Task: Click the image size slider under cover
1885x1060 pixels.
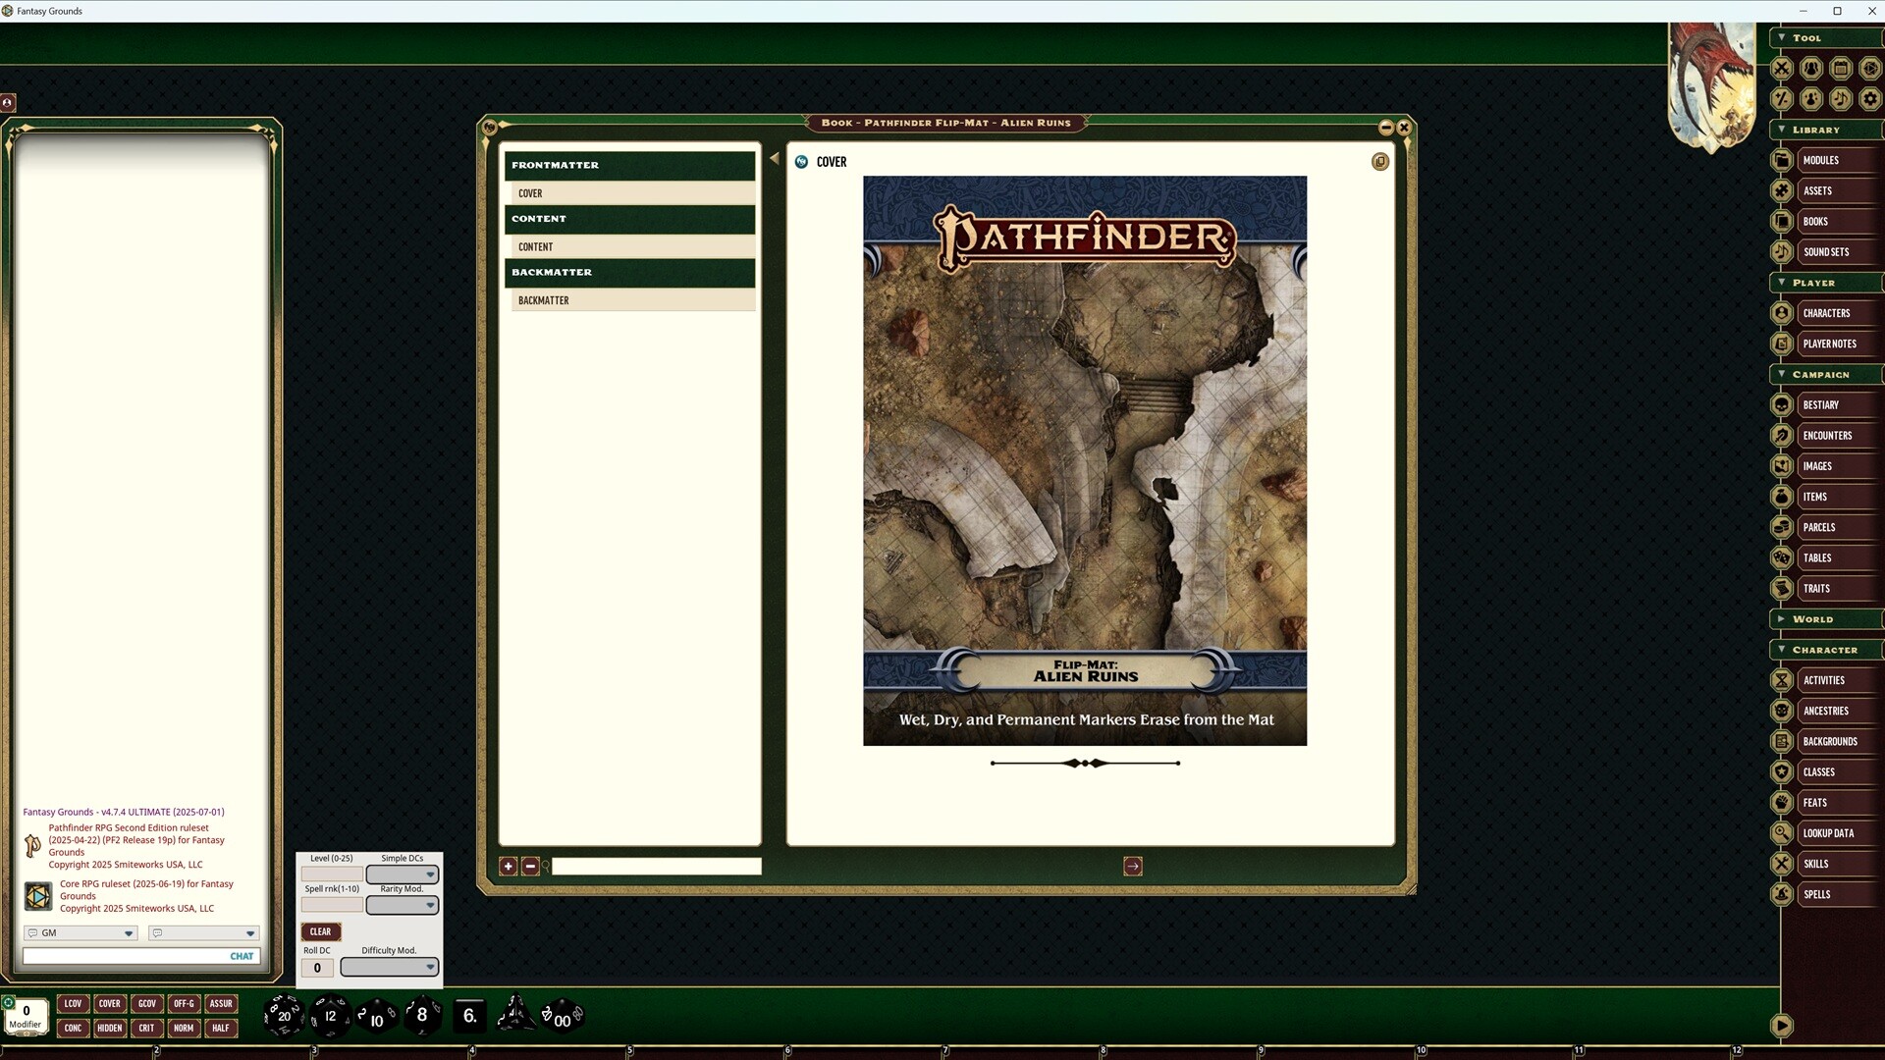Action: (x=1085, y=763)
